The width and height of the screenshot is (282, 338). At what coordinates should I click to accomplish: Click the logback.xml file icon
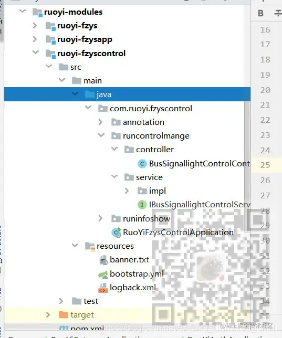103,288
